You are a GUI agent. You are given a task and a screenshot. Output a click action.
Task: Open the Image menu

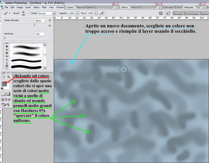20,7
